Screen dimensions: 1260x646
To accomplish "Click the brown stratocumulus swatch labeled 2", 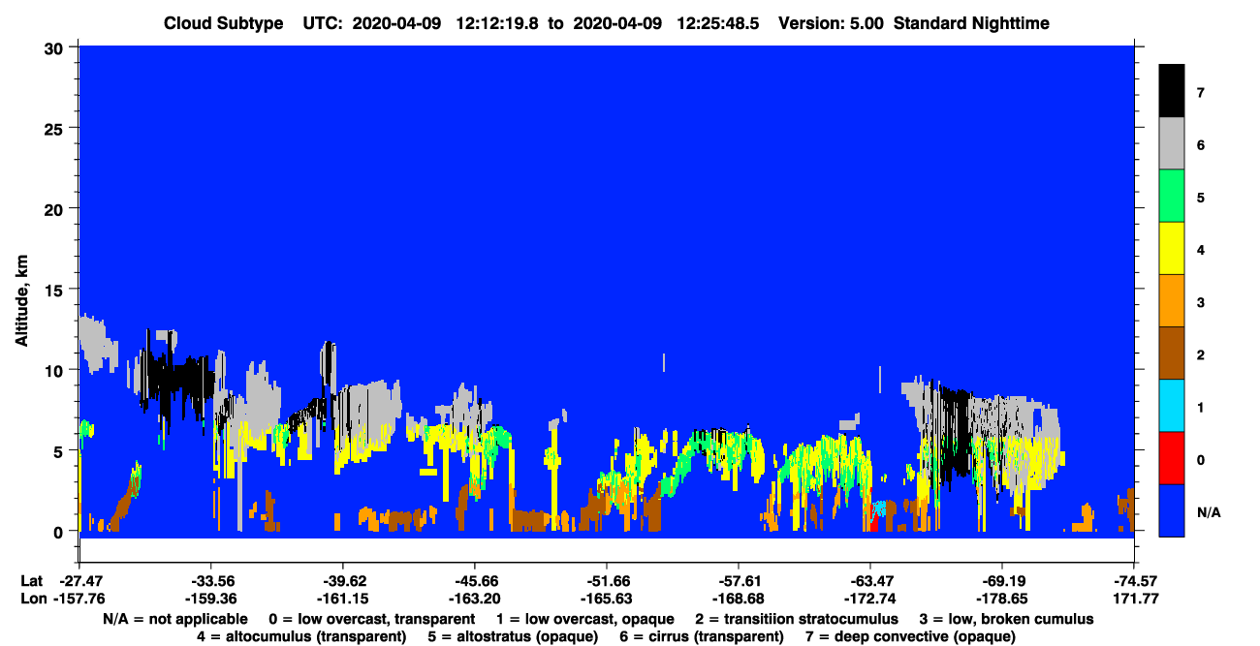I will (x=1172, y=353).
